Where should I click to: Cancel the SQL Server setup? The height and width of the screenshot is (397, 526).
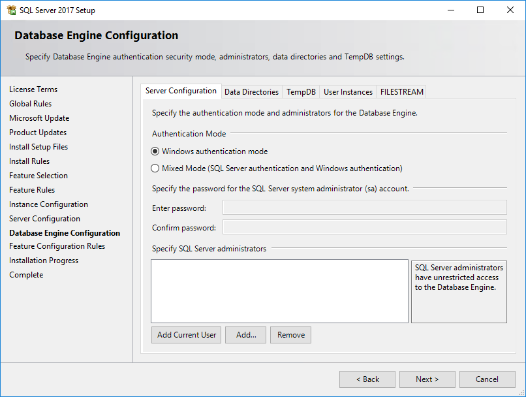(487, 379)
